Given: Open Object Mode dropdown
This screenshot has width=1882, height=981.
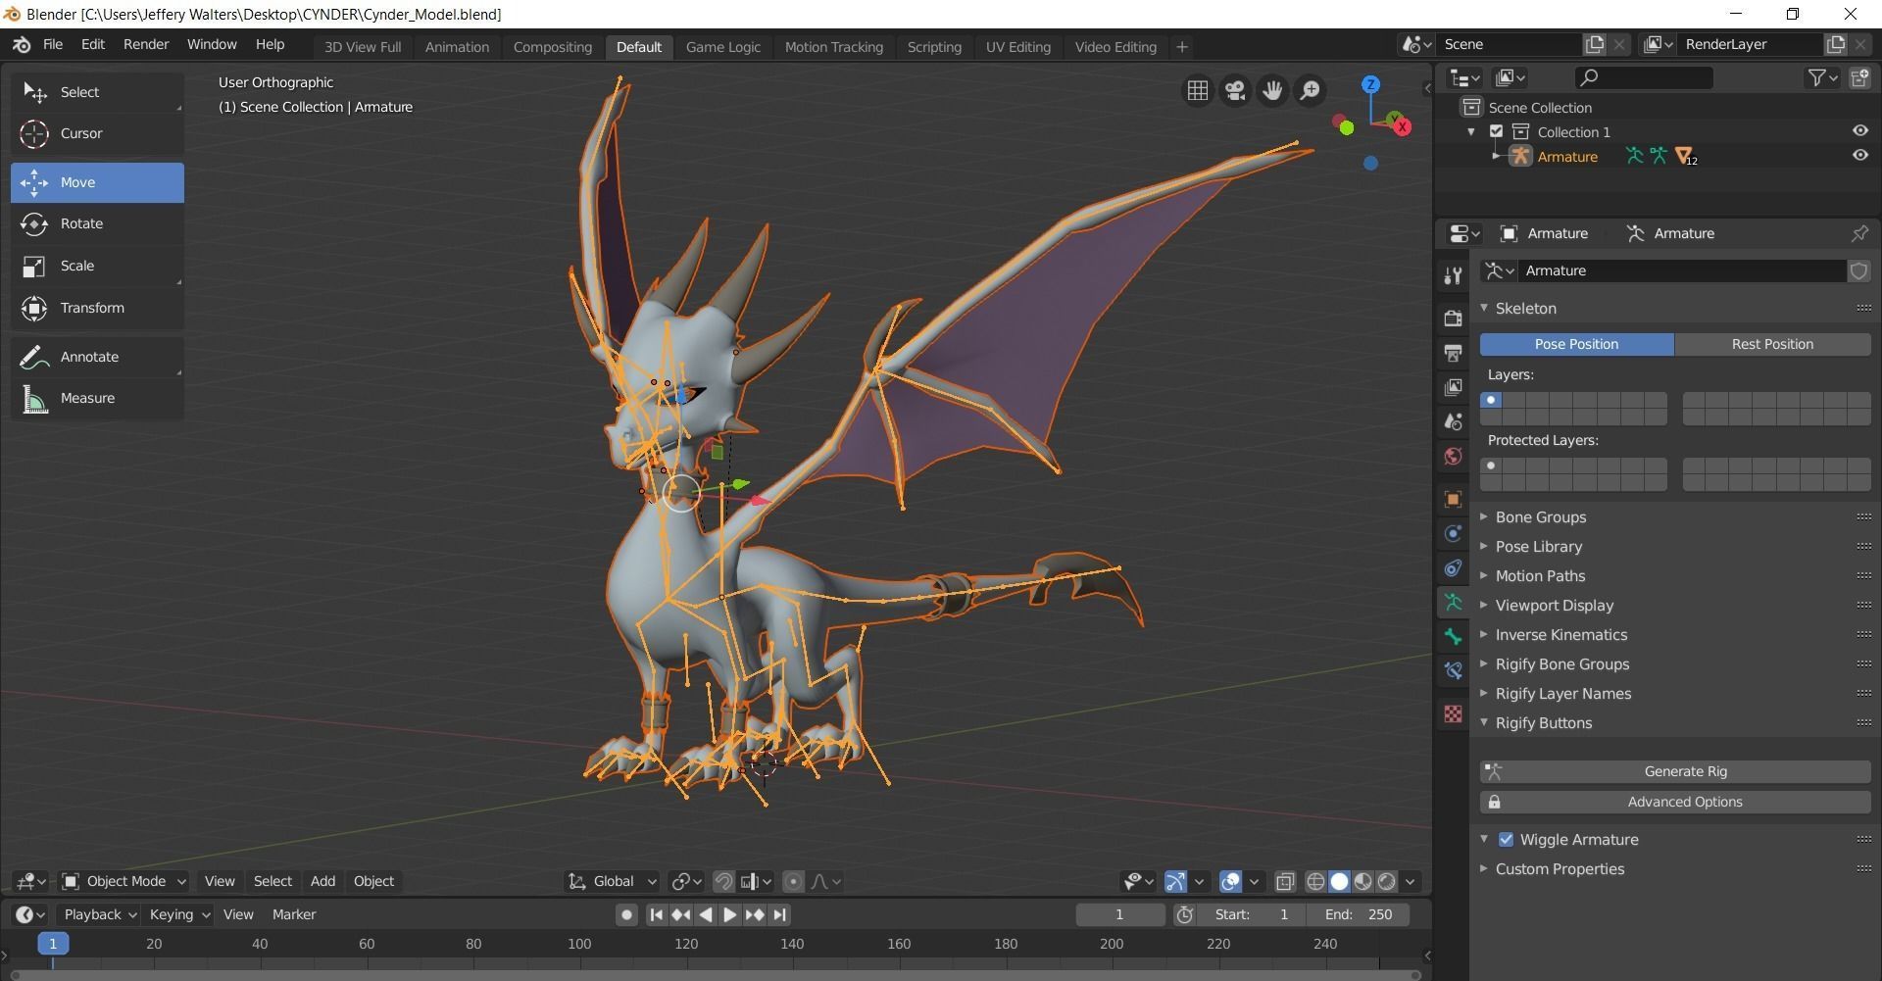Looking at the screenshot, I should (x=124, y=881).
